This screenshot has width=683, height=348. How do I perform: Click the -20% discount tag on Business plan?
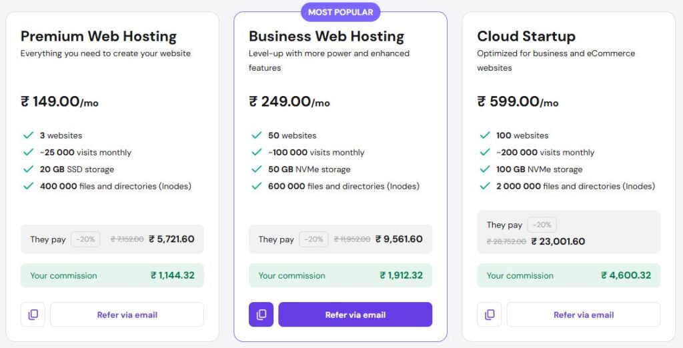point(313,239)
